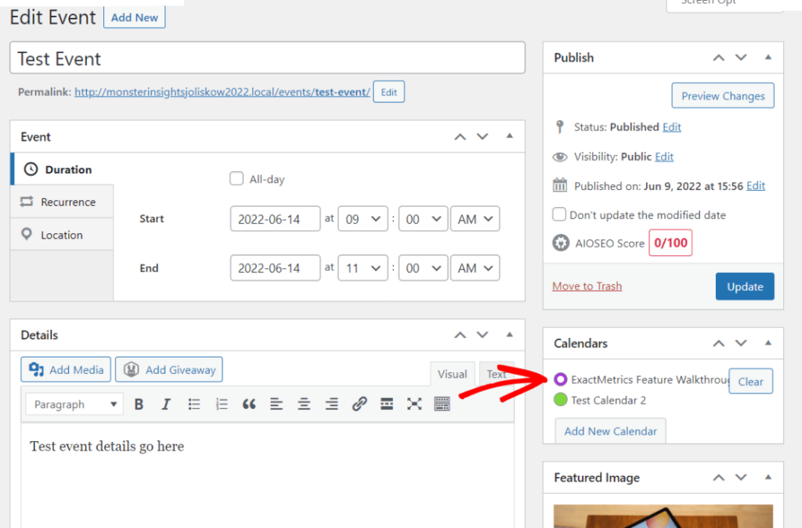Insert a bulleted list
The width and height of the screenshot is (802, 528).
click(193, 404)
